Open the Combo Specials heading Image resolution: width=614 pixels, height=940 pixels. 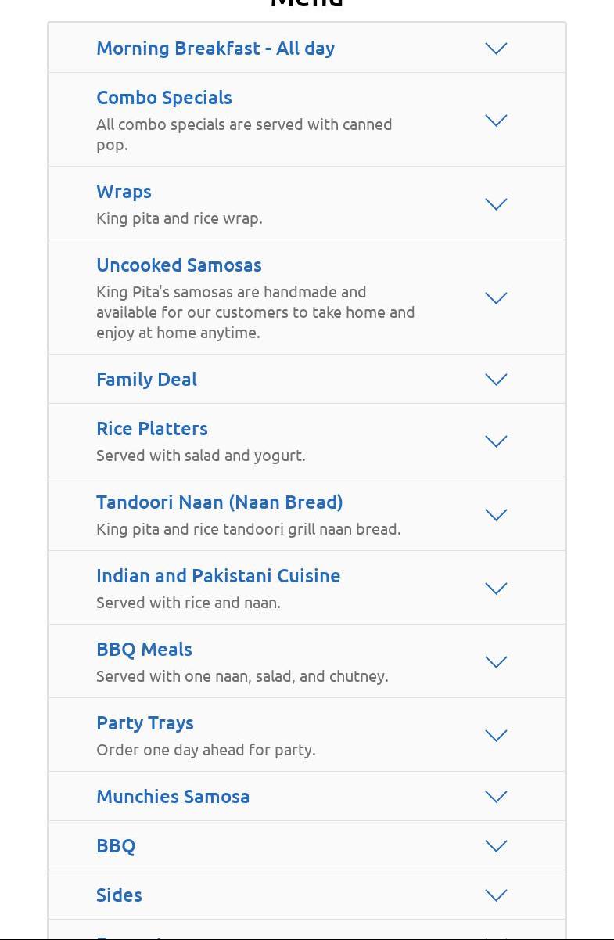tap(164, 98)
